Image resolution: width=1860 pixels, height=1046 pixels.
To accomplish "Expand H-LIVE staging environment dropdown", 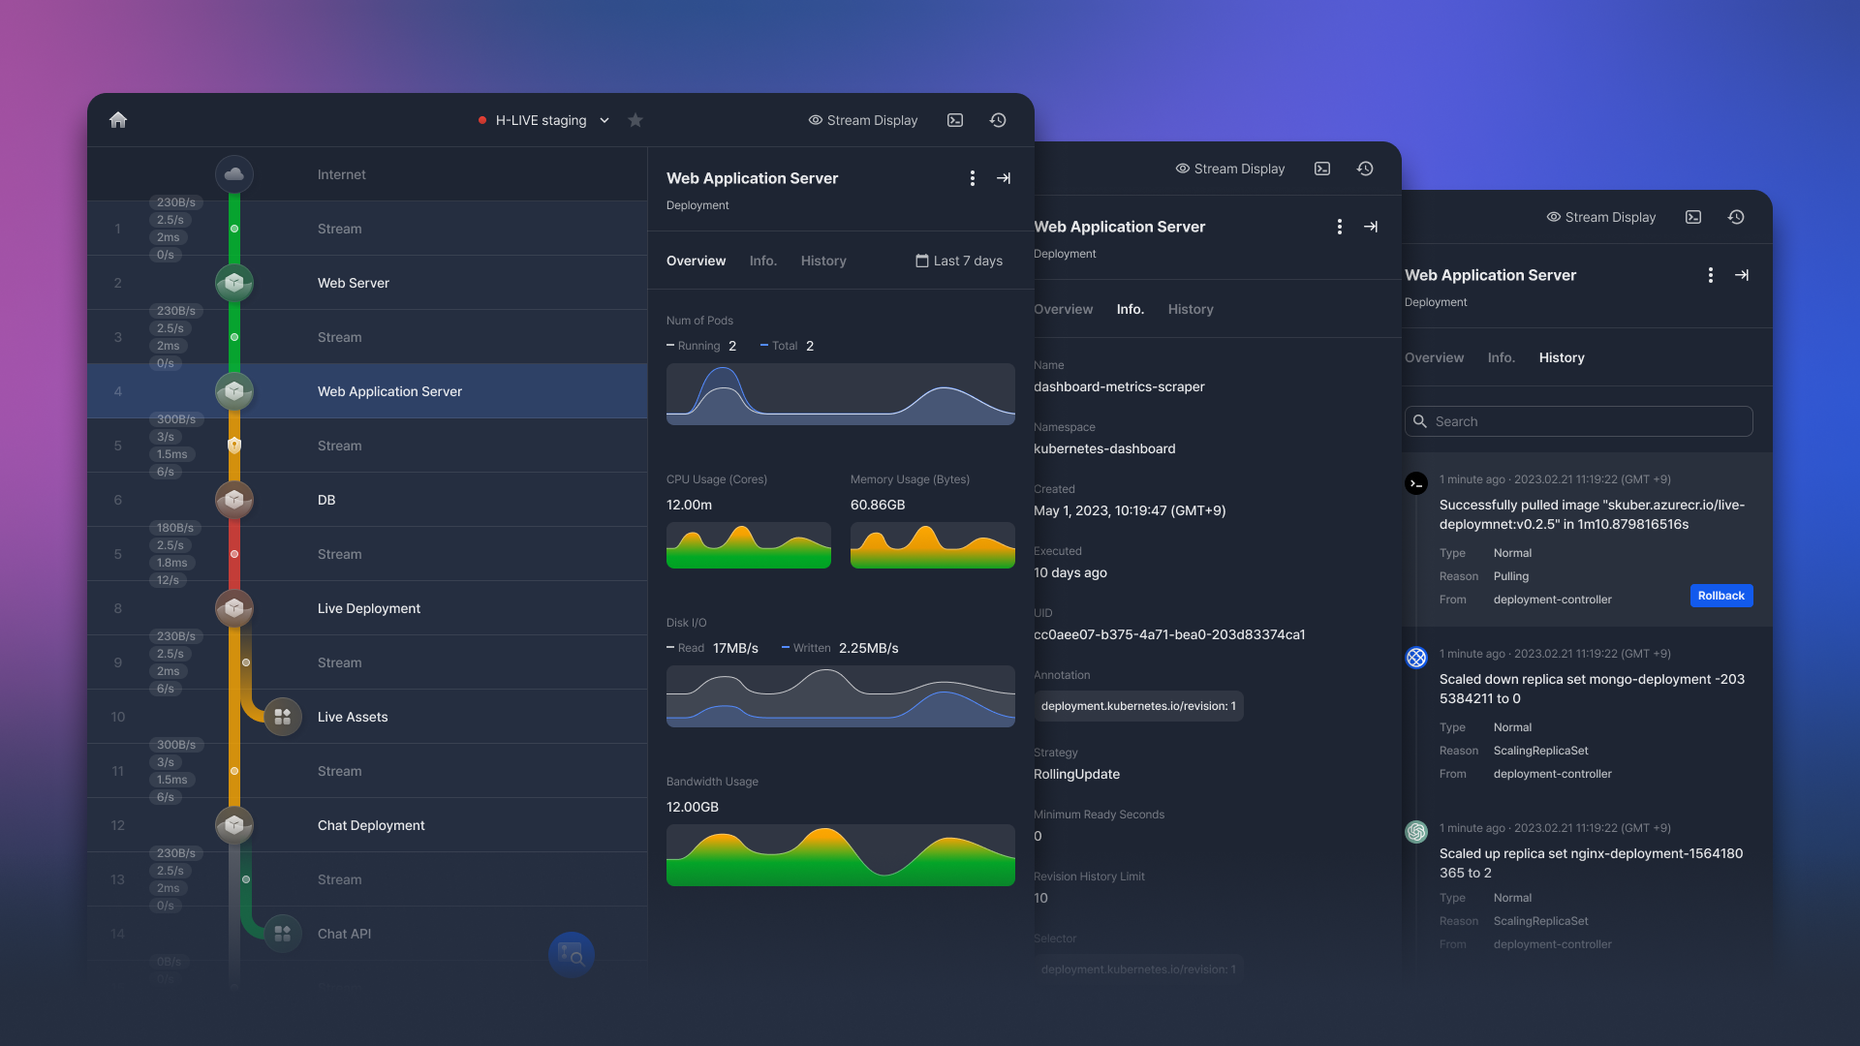I will point(604,120).
